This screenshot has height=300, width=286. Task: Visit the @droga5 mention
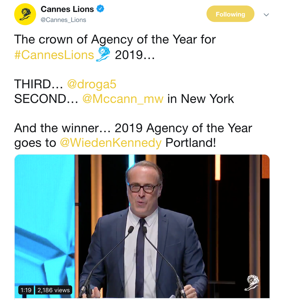pyautogui.click(x=92, y=85)
